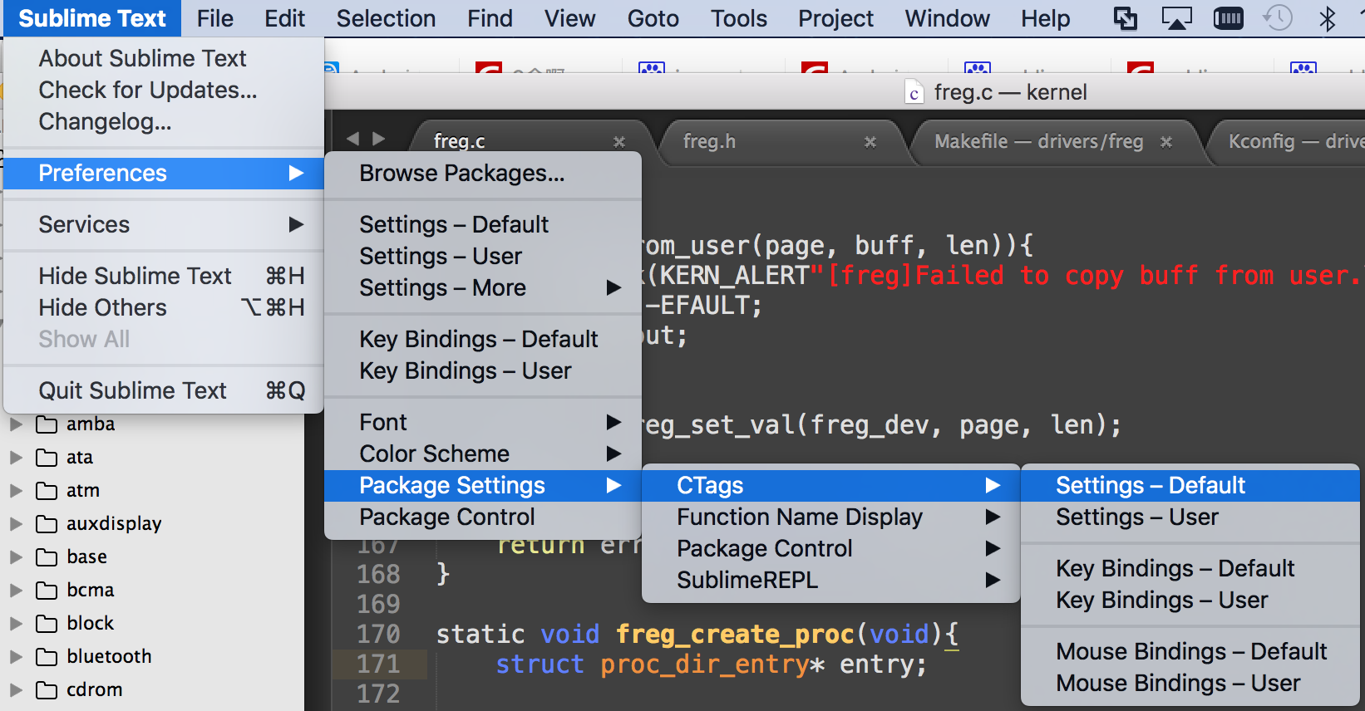The image size is (1365, 711).
Task: Select CTags in Package Settings
Action: pyautogui.click(x=831, y=485)
